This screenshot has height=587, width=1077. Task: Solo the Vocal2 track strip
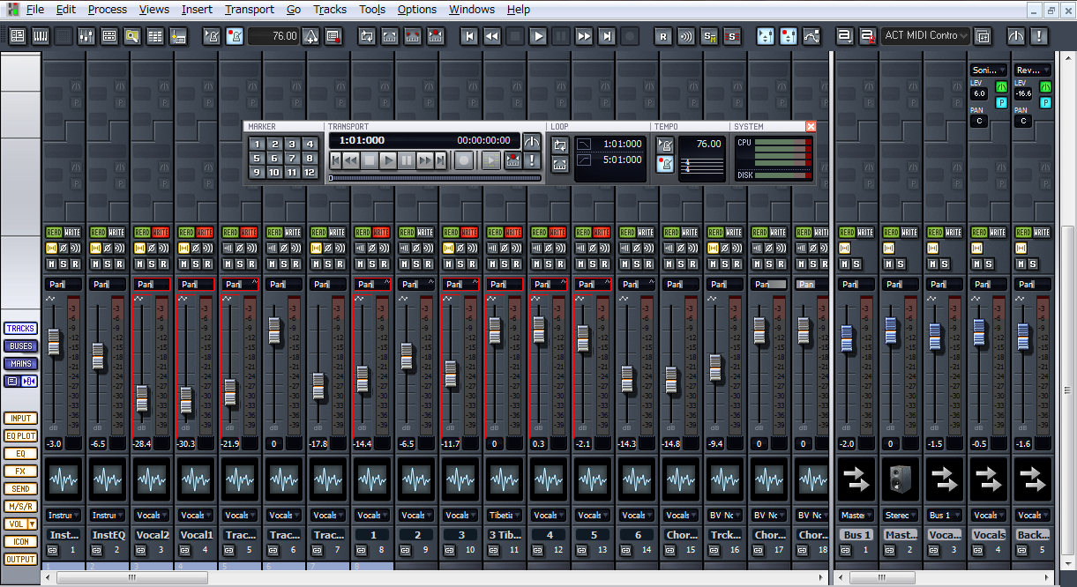click(x=152, y=264)
